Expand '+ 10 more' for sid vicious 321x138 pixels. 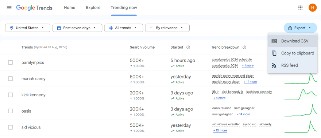click(220, 130)
